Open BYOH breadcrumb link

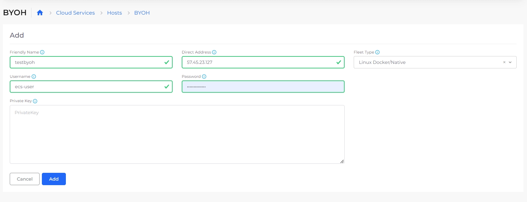click(x=142, y=13)
